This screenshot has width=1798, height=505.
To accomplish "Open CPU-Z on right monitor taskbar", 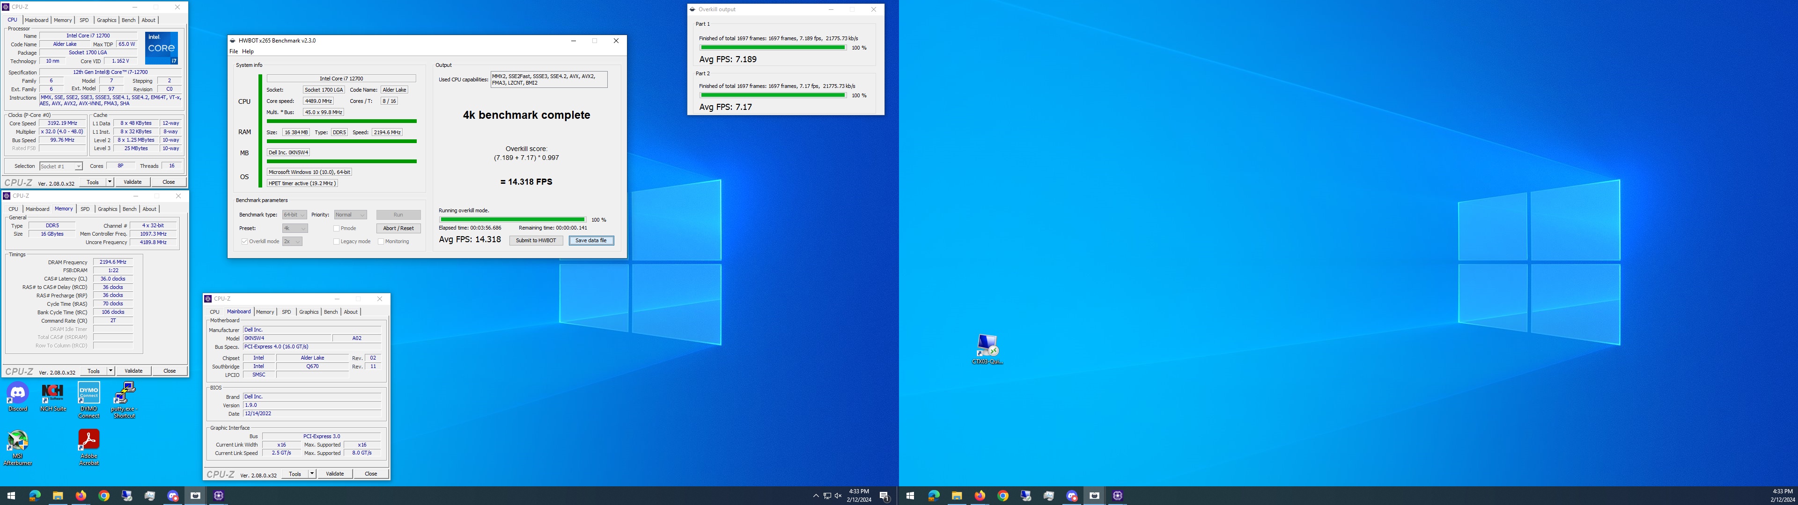I will 1118,496.
